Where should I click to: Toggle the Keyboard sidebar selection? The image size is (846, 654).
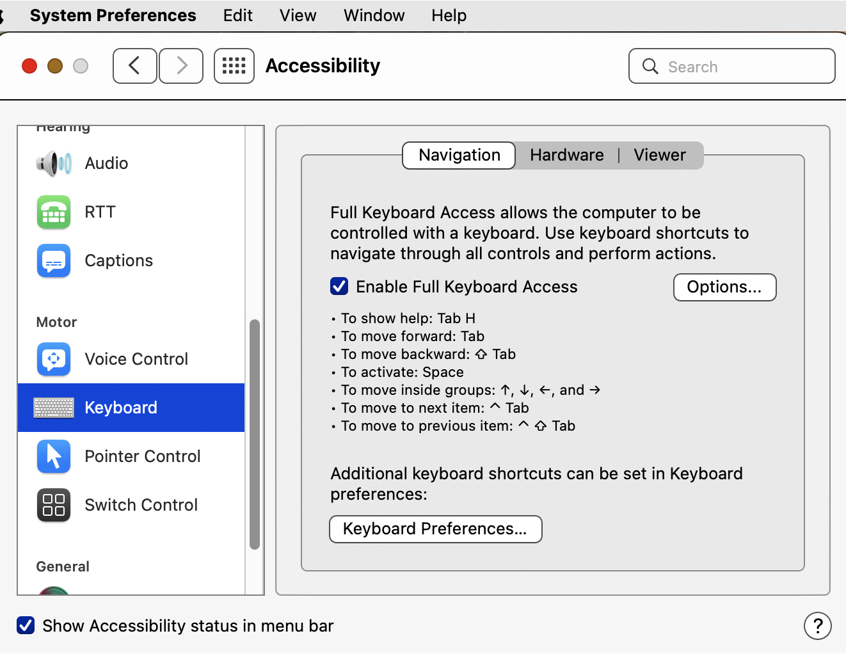[120, 408]
